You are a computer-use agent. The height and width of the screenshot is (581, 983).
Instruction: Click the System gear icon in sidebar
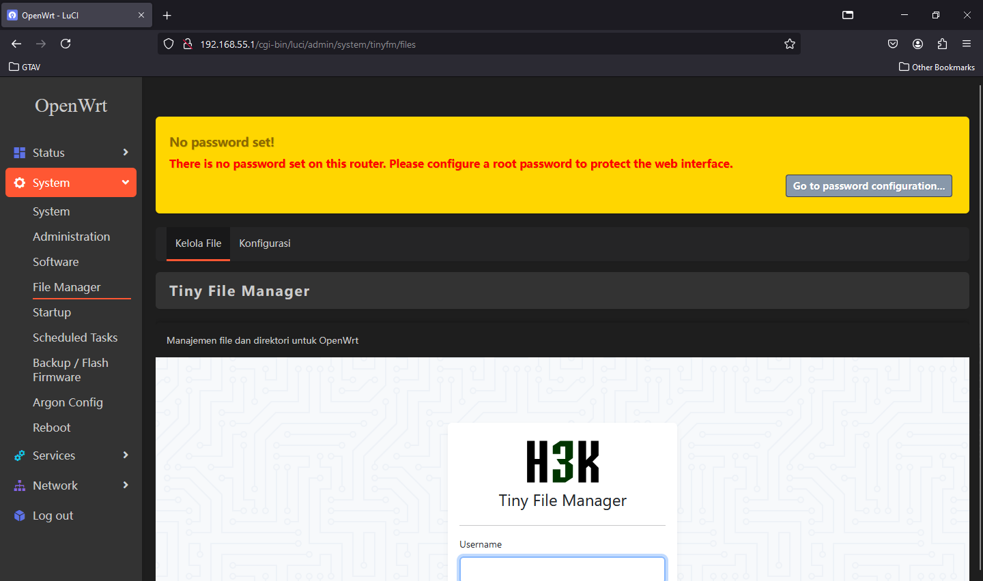coord(19,183)
